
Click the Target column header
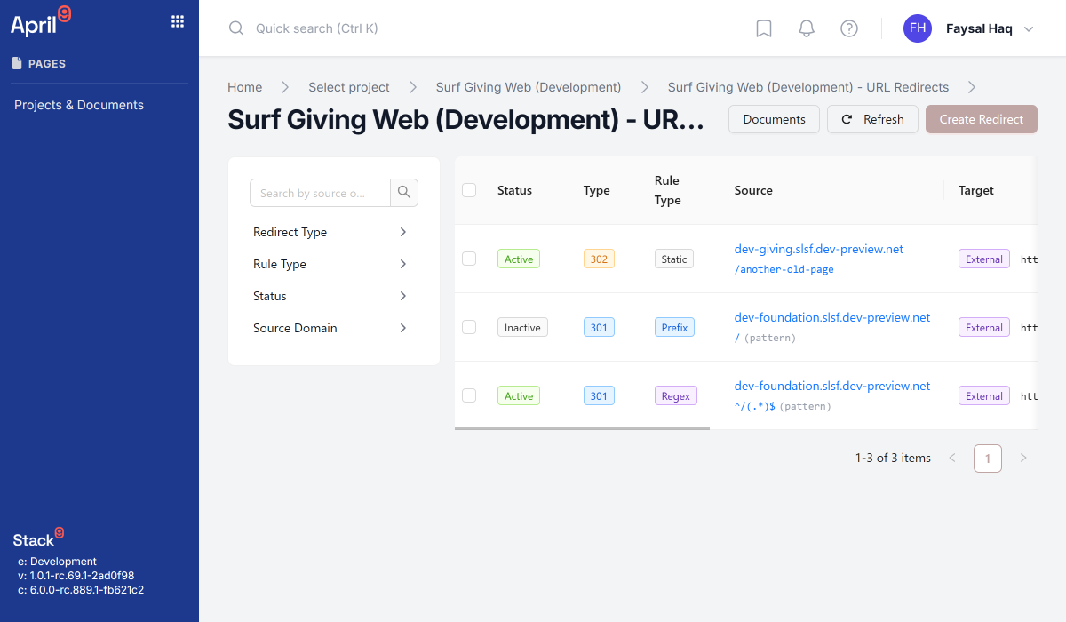pos(976,190)
